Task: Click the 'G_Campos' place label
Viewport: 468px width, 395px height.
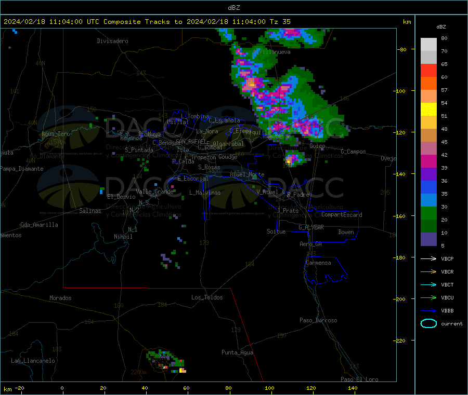Action: click(354, 152)
